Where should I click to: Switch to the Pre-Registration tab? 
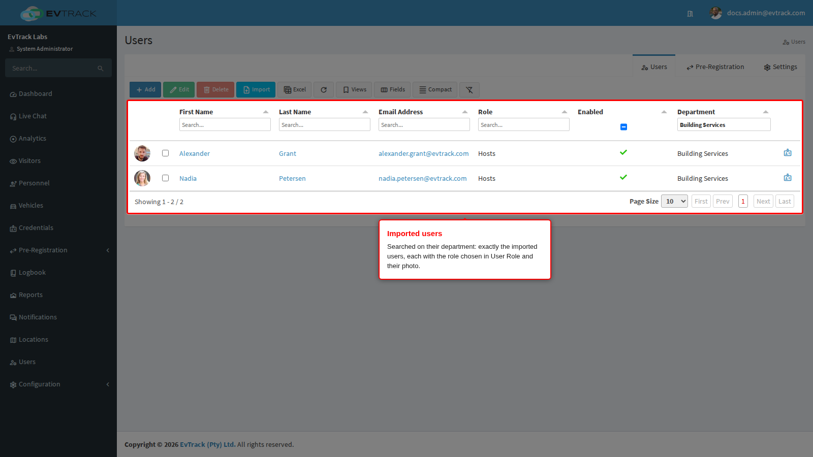[x=715, y=67]
